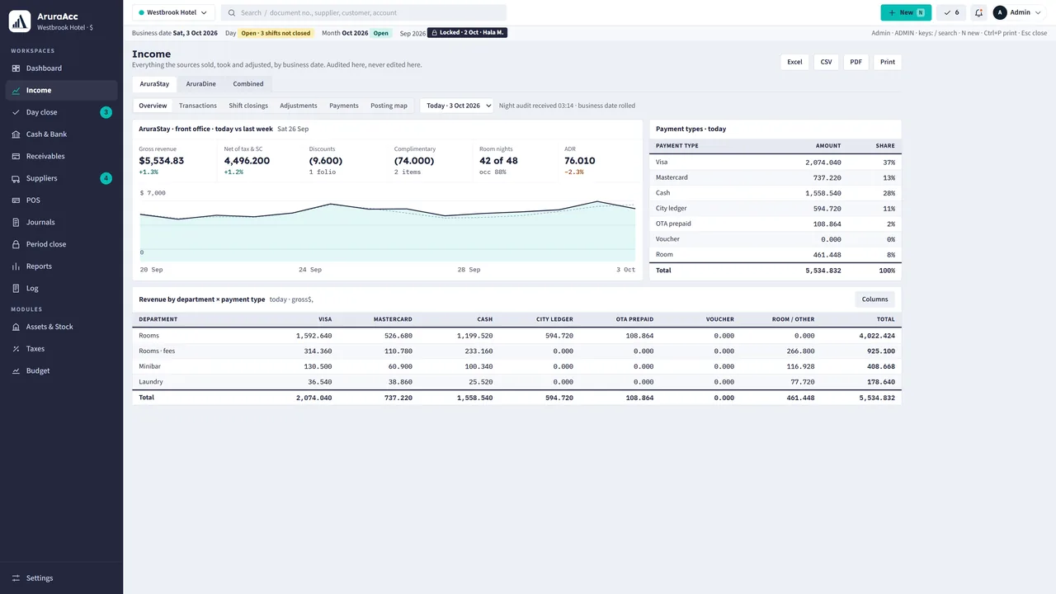This screenshot has width=1056, height=594.
Task: Switch to the AruraStay tab
Action: pos(154,84)
